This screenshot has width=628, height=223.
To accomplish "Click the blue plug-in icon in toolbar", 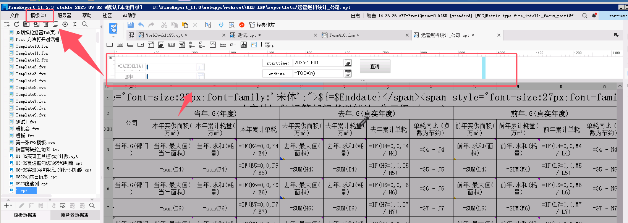I will tap(221, 25).
